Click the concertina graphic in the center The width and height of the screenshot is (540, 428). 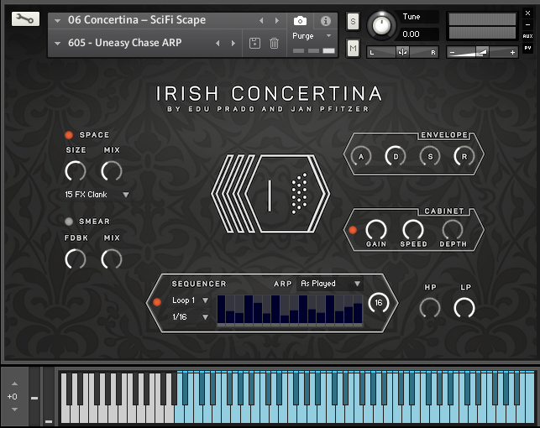[269, 193]
